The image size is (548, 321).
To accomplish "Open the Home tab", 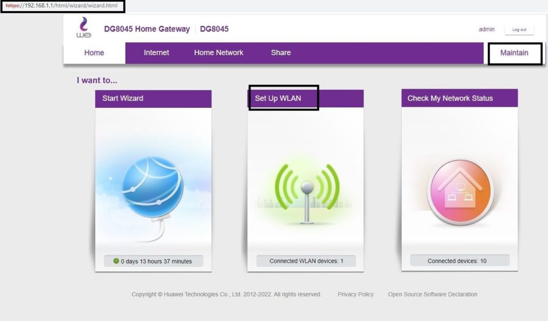I will 94,53.
